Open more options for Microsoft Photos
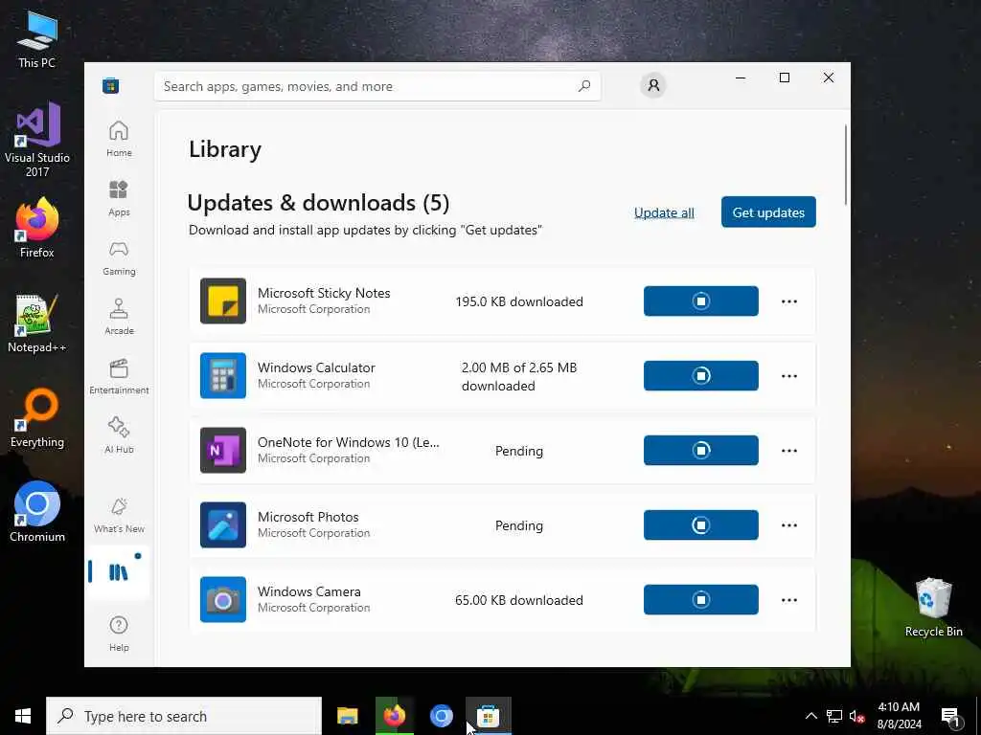981x735 pixels. click(789, 525)
